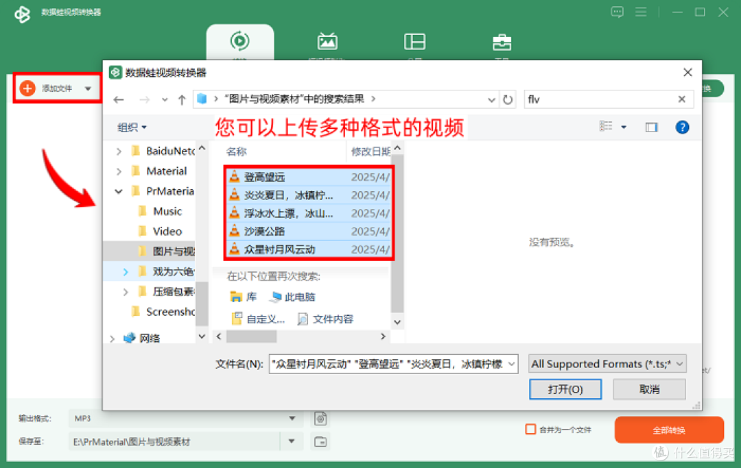741x468 pixels.
Task: Enable the merge into one file checkbox
Action: point(530,430)
